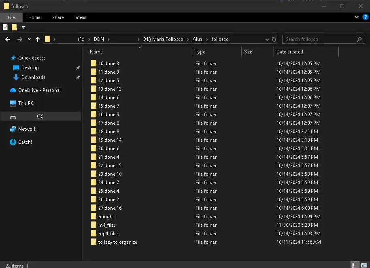
Task: Select the folder icon of 19 done 14
Action: coord(94,140)
